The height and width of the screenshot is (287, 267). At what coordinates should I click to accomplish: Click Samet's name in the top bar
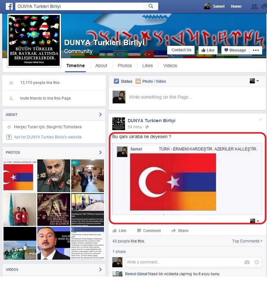click(x=219, y=6)
